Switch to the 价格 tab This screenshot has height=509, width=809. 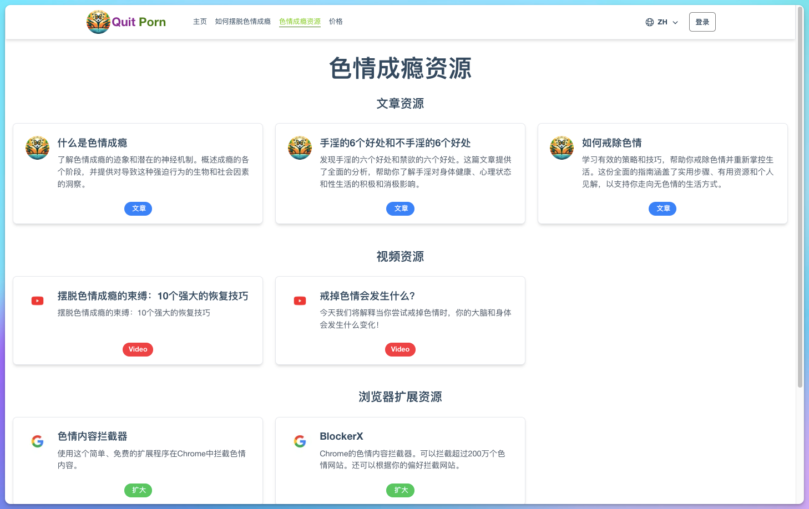tap(336, 22)
